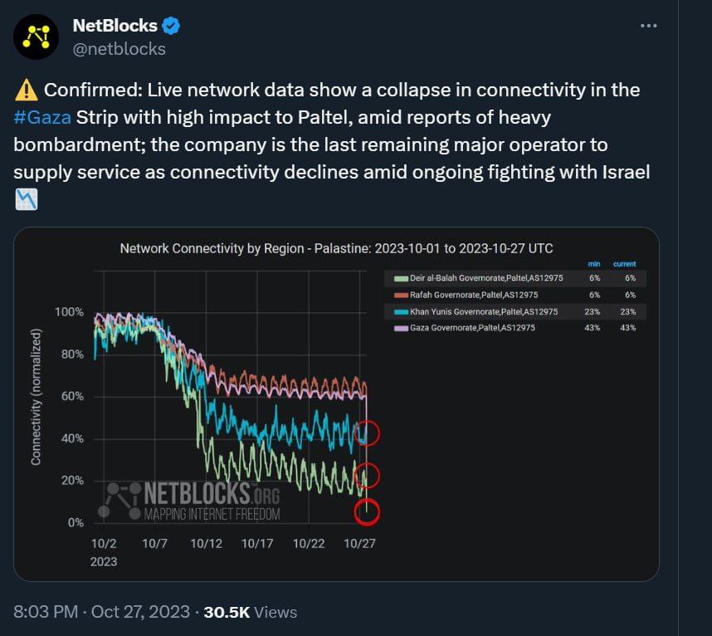The image size is (712, 636).
Task: Click the blue verified badge
Action: pyautogui.click(x=171, y=26)
